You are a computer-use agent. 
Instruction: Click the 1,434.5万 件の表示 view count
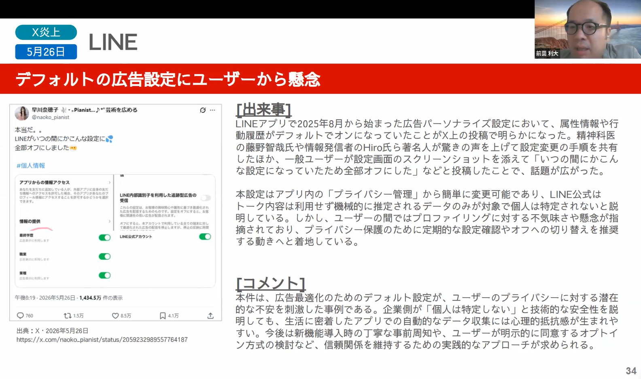pos(101,298)
